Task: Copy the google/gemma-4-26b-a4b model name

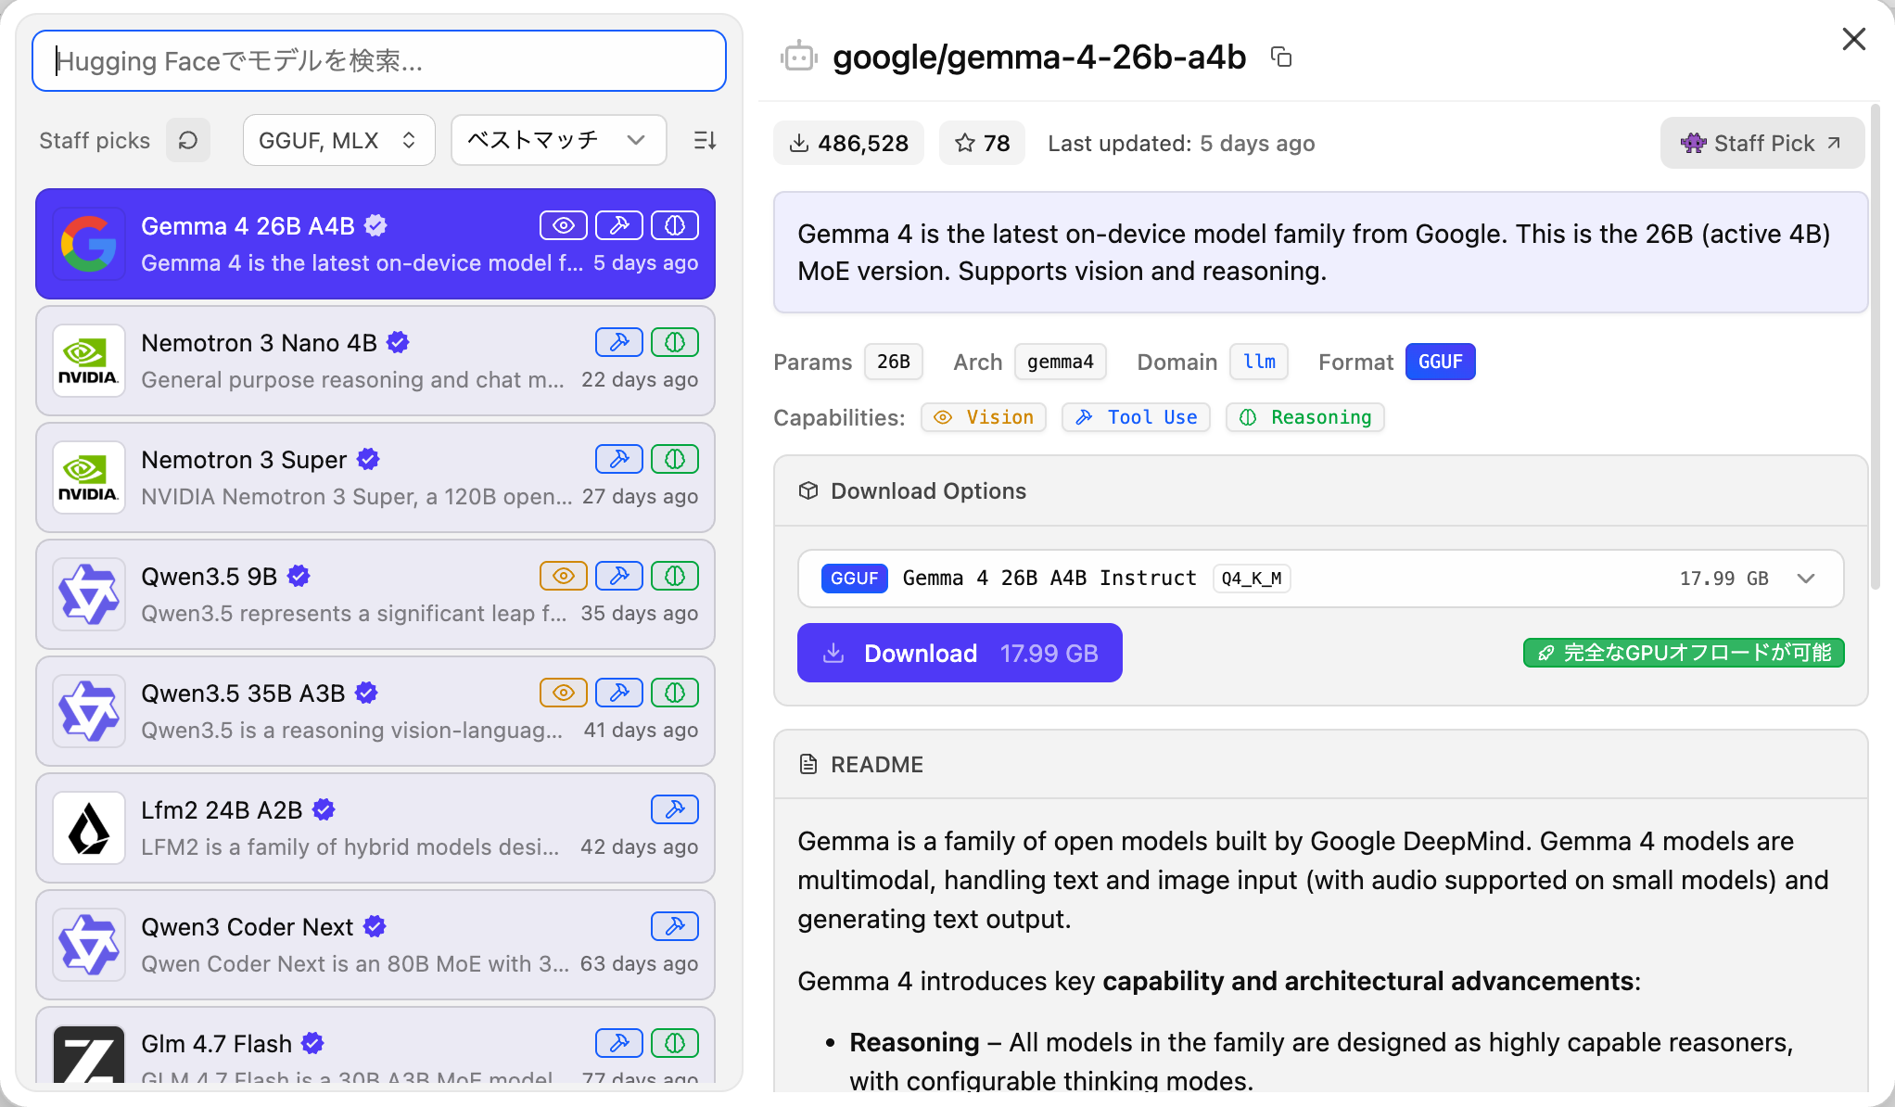Action: [x=1281, y=57]
